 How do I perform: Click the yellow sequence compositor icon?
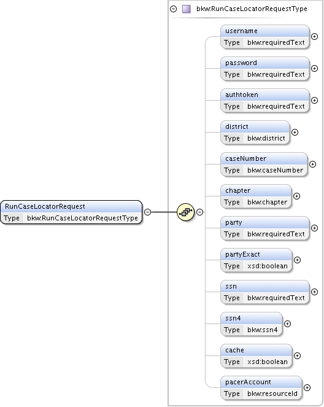click(185, 212)
